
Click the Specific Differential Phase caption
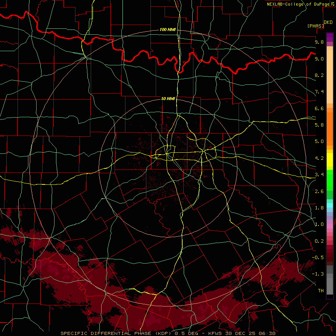click(x=168, y=333)
